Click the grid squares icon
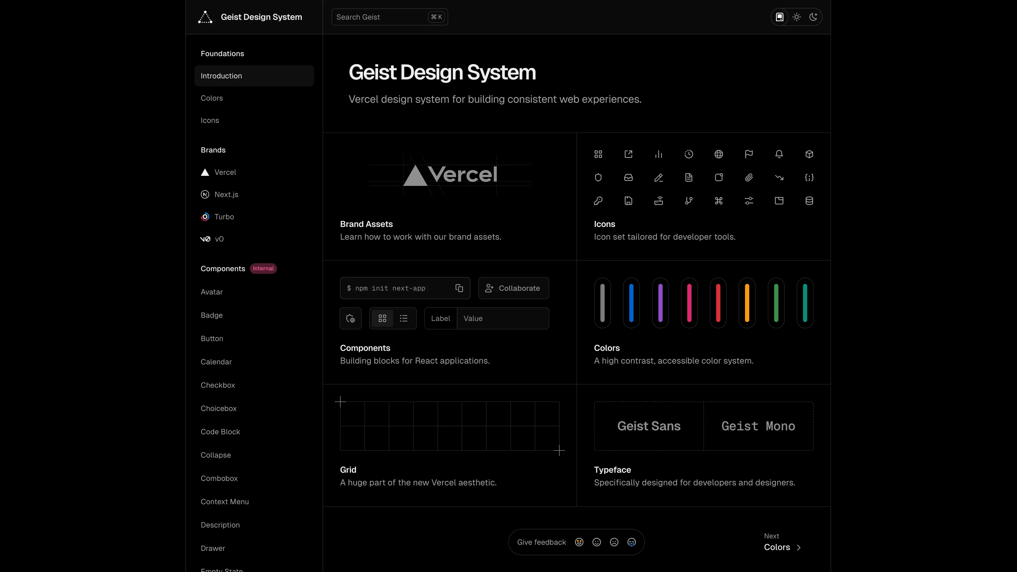Image resolution: width=1017 pixels, height=572 pixels. (598, 154)
